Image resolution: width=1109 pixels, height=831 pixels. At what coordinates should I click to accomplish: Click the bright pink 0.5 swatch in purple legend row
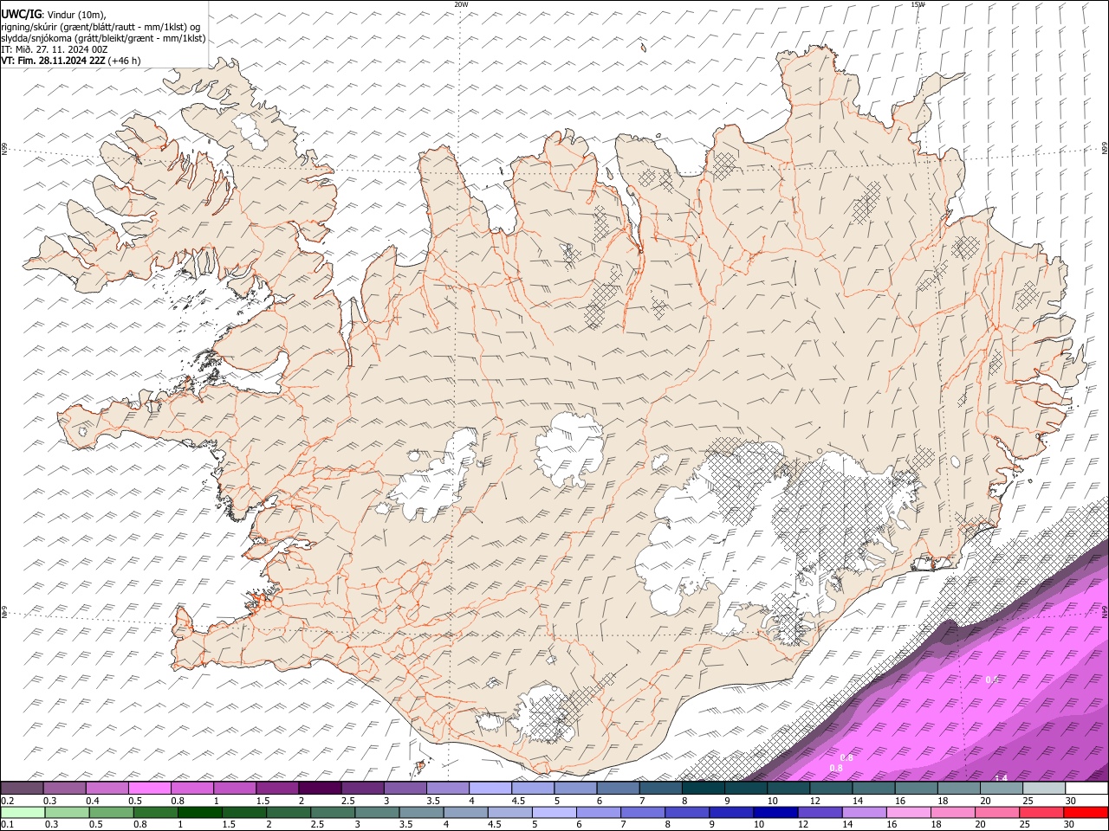click(x=149, y=789)
